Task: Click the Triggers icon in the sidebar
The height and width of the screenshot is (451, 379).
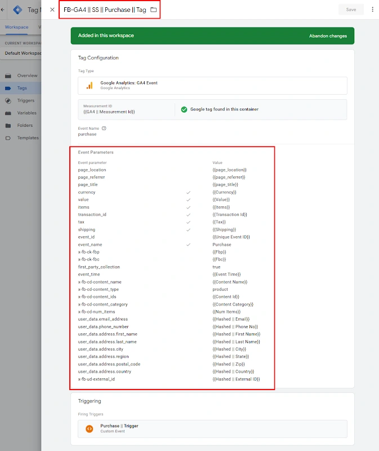Action: [8, 101]
